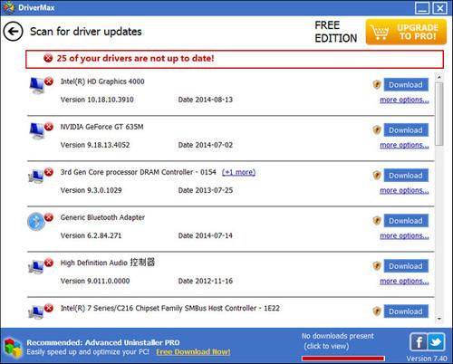Image resolution: width=453 pixels, height=364 pixels.
Task: Click shield icon beside SMBus Controller download
Action: click(x=377, y=311)
